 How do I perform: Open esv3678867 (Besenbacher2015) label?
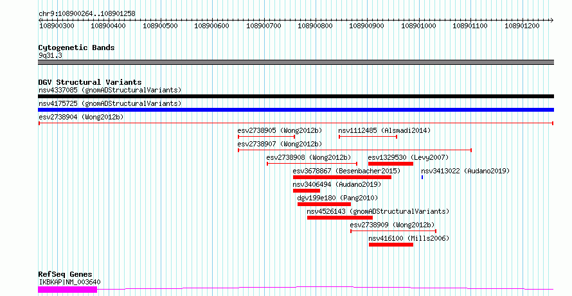tap(346, 171)
